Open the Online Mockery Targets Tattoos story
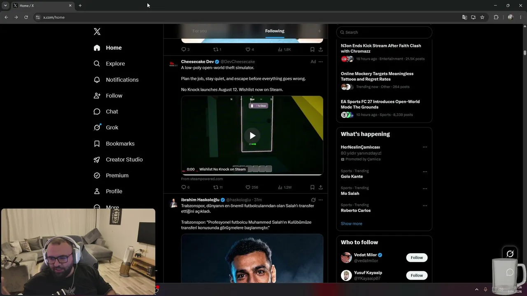 pos(384,80)
